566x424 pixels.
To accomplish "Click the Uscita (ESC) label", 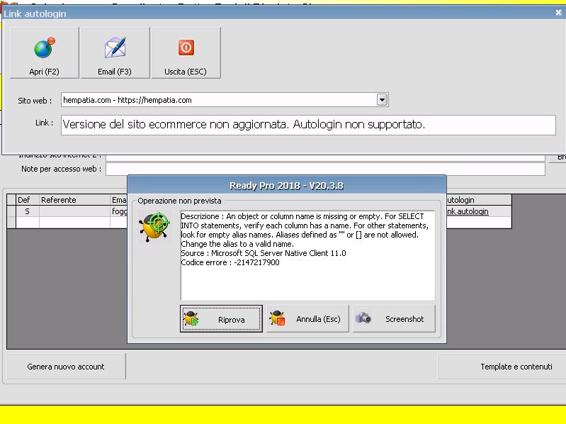I will pyautogui.click(x=186, y=72).
